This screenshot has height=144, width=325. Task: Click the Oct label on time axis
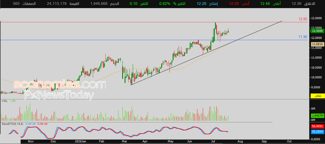[289, 142]
